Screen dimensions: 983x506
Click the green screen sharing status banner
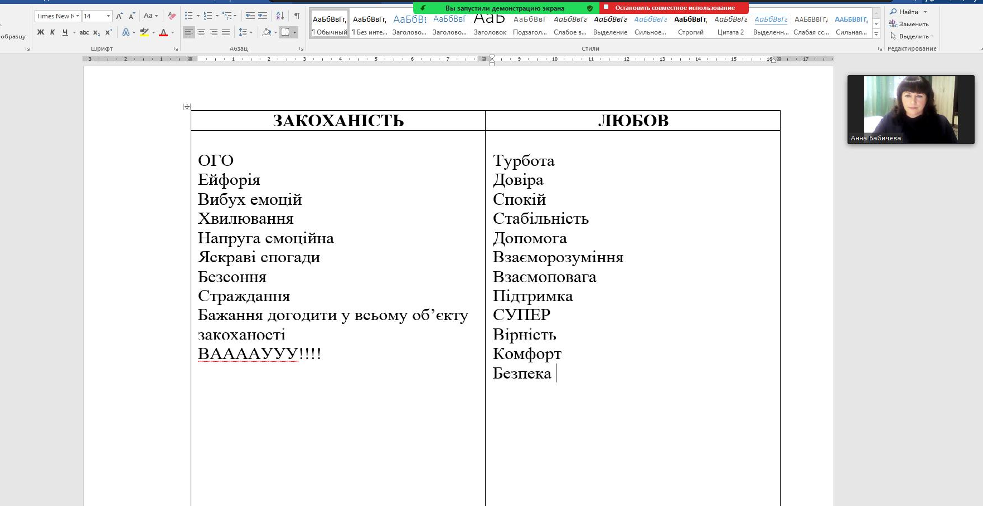point(505,8)
